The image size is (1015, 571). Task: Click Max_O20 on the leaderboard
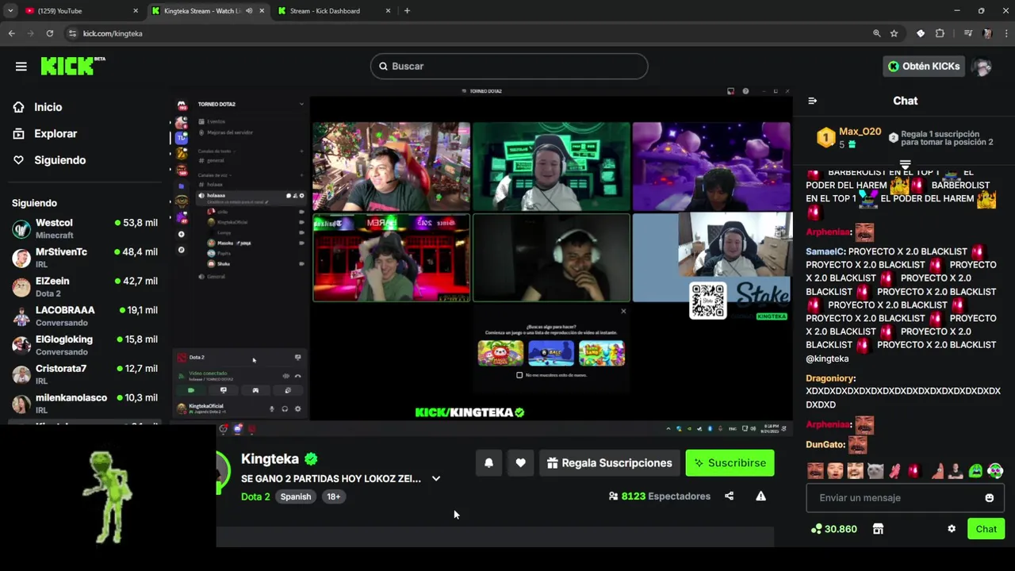860,132
